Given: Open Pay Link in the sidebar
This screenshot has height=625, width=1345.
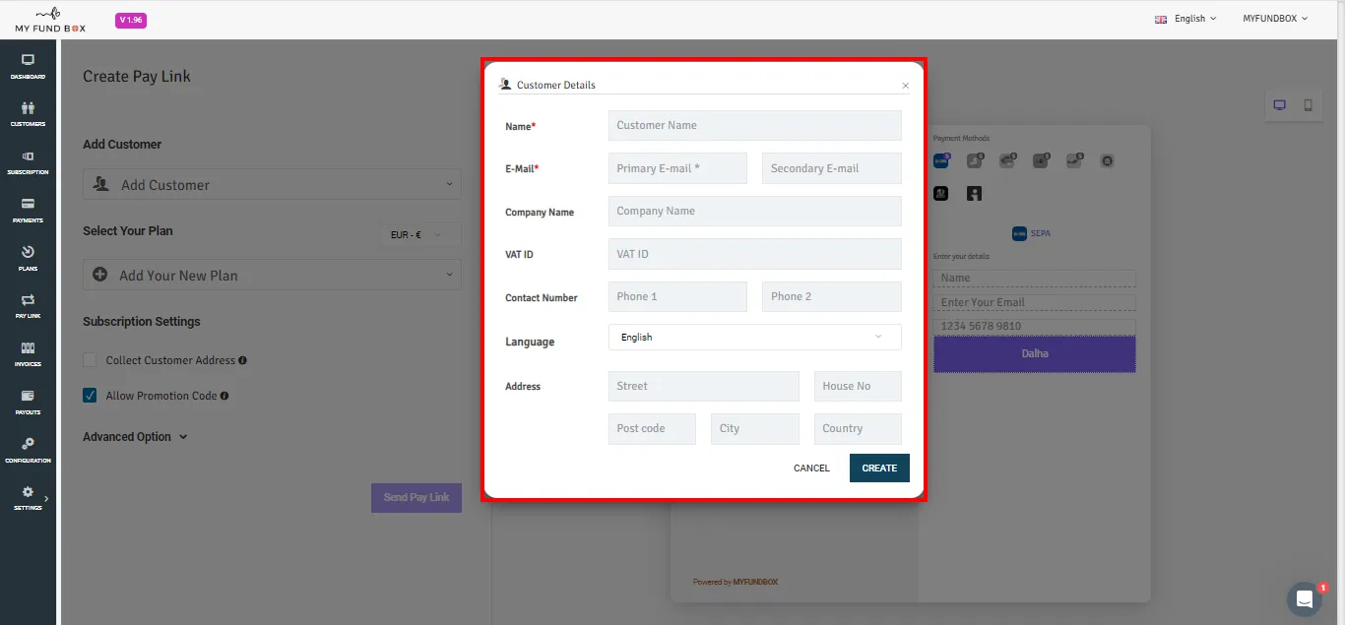Looking at the screenshot, I should tap(28, 306).
